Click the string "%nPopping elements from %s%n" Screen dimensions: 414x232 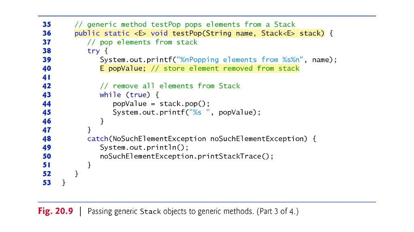point(240,60)
